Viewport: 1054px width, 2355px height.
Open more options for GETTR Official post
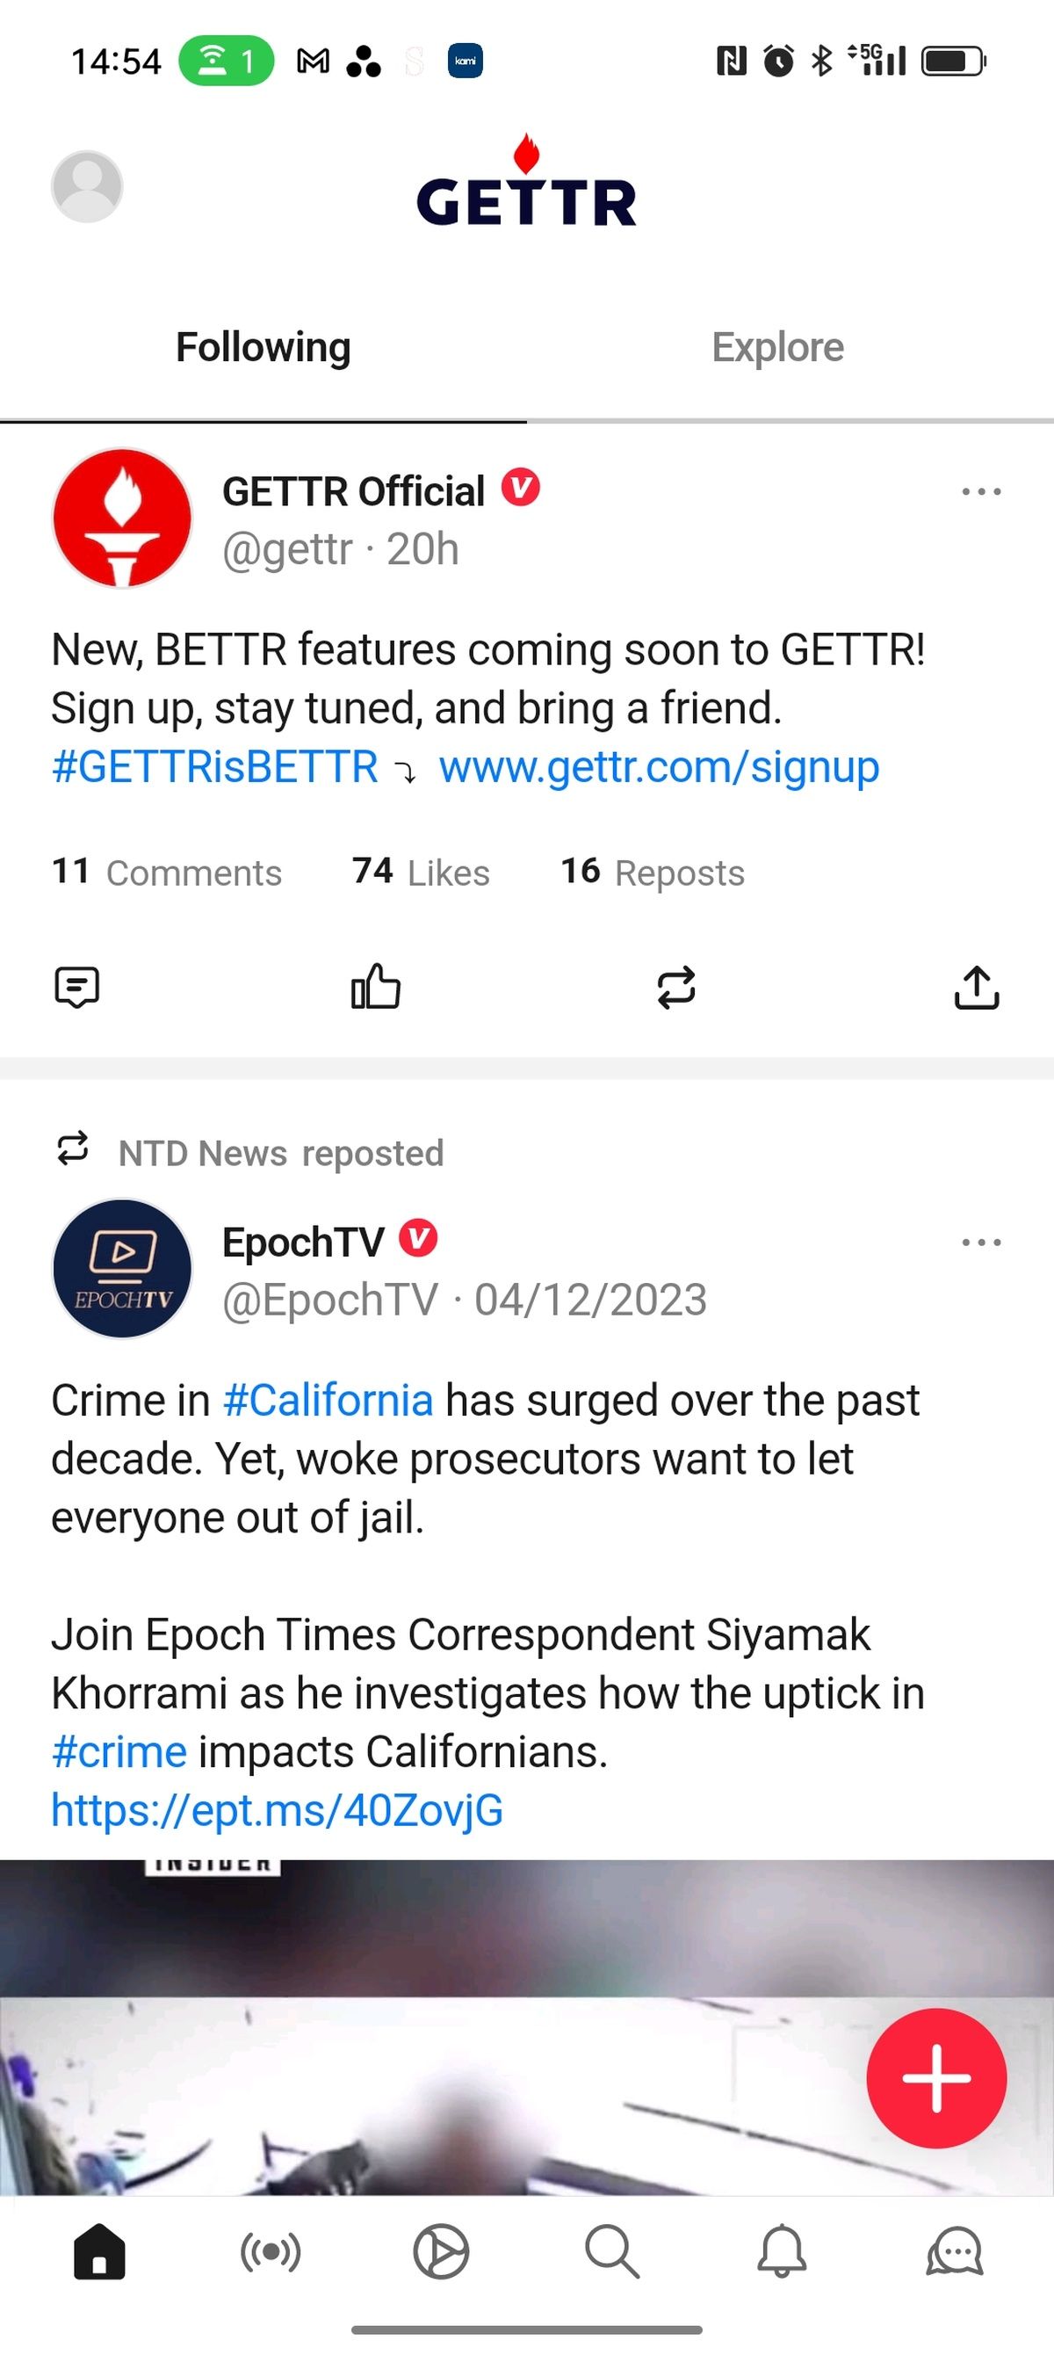click(981, 492)
